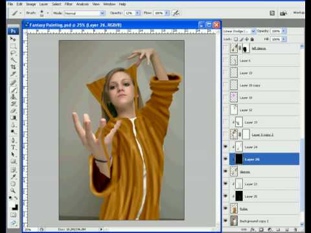The image size is (311, 233).
Task: Select the Magic Wand tool
Action: pyautogui.click(x=13, y=60)
